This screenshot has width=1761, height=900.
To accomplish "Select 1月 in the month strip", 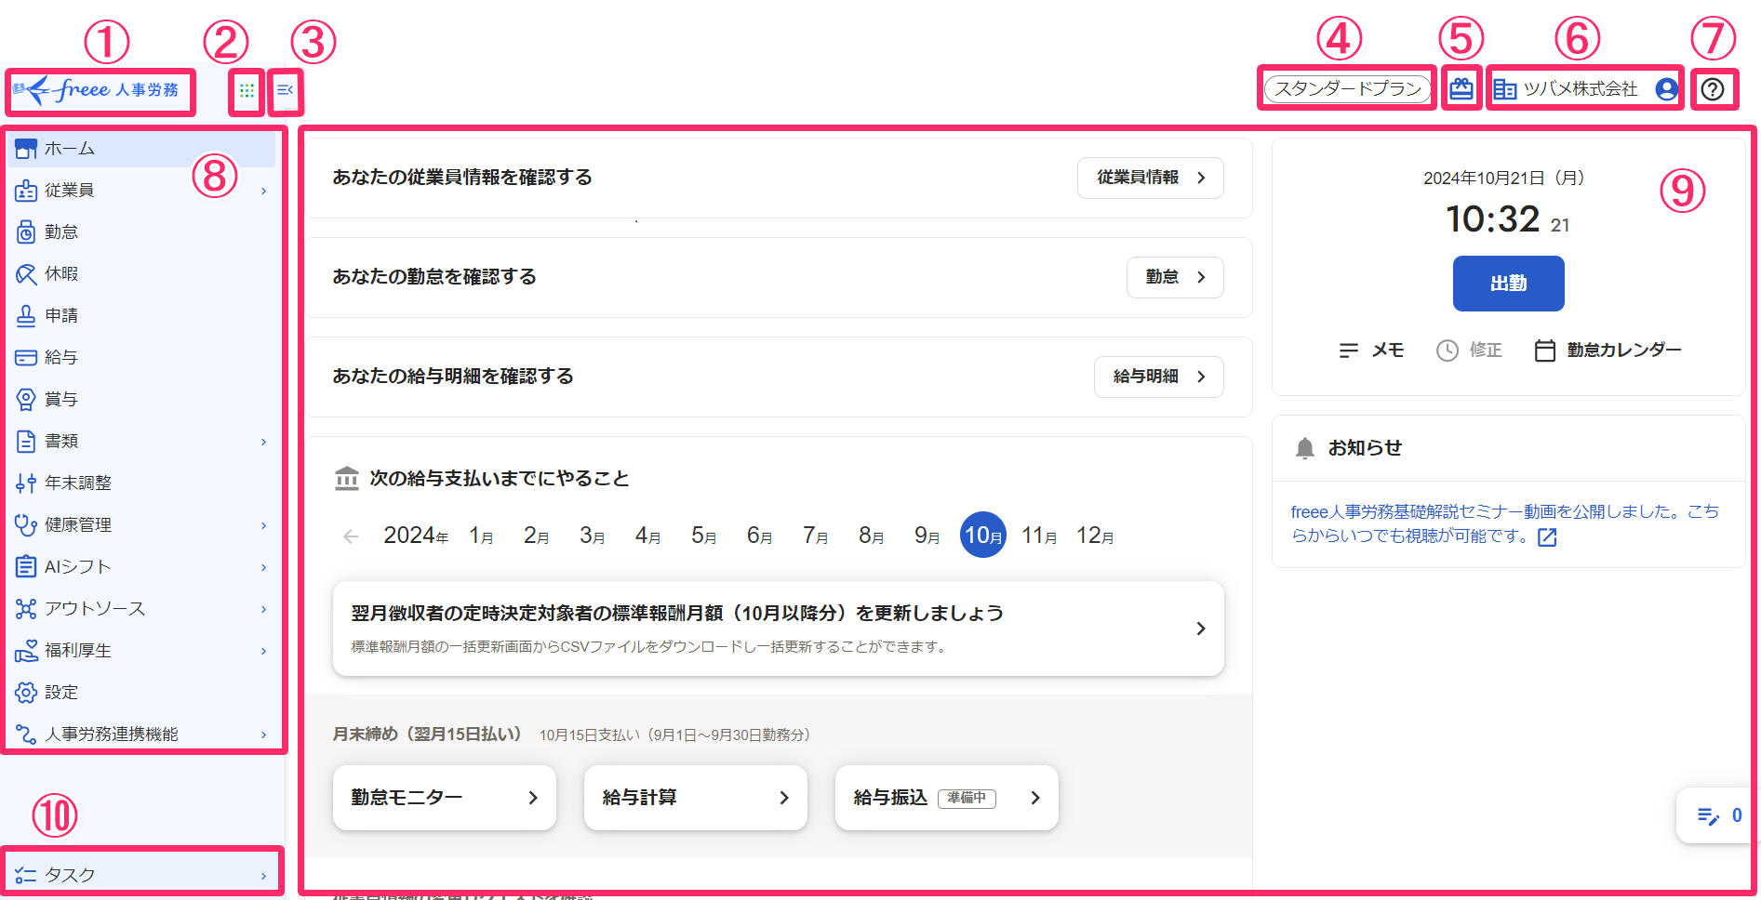I will coord(481,536).
